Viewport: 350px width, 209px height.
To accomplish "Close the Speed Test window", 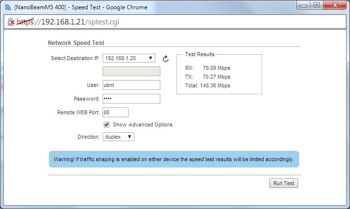I will click(x=335, y=5).
